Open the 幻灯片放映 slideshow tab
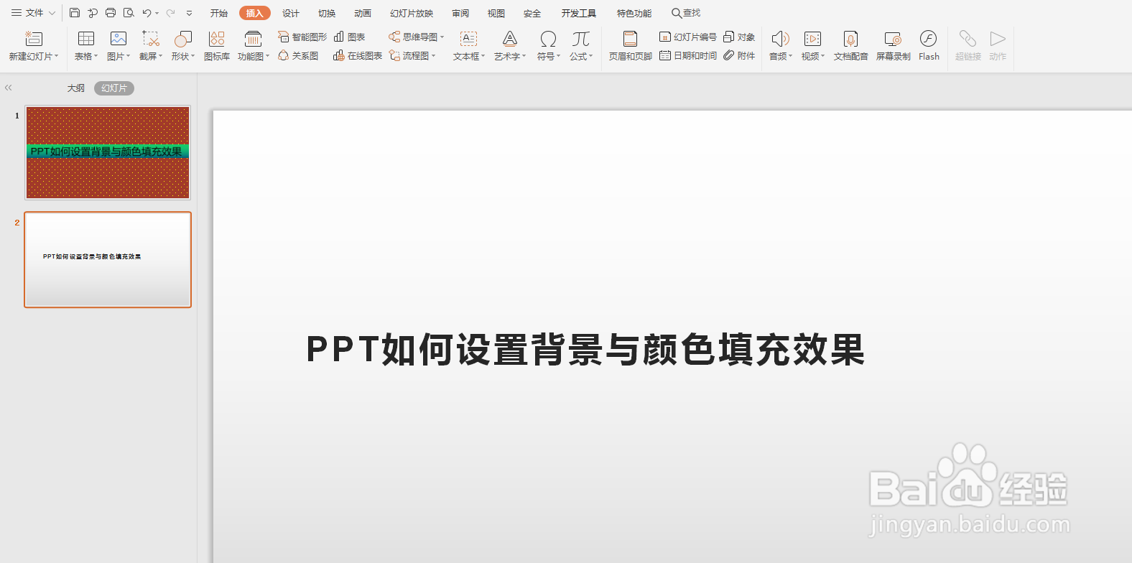 412,13
